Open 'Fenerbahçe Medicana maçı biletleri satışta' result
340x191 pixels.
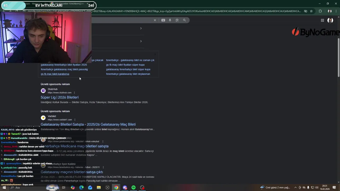(75, 146)
